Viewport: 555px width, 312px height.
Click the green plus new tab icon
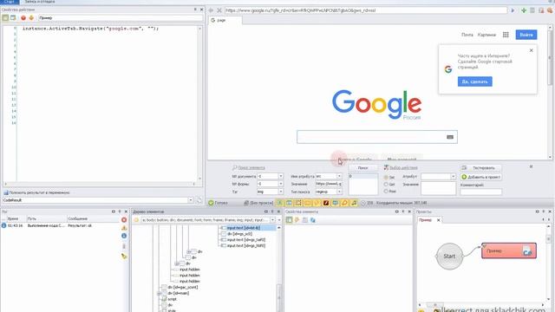[524, 10]
